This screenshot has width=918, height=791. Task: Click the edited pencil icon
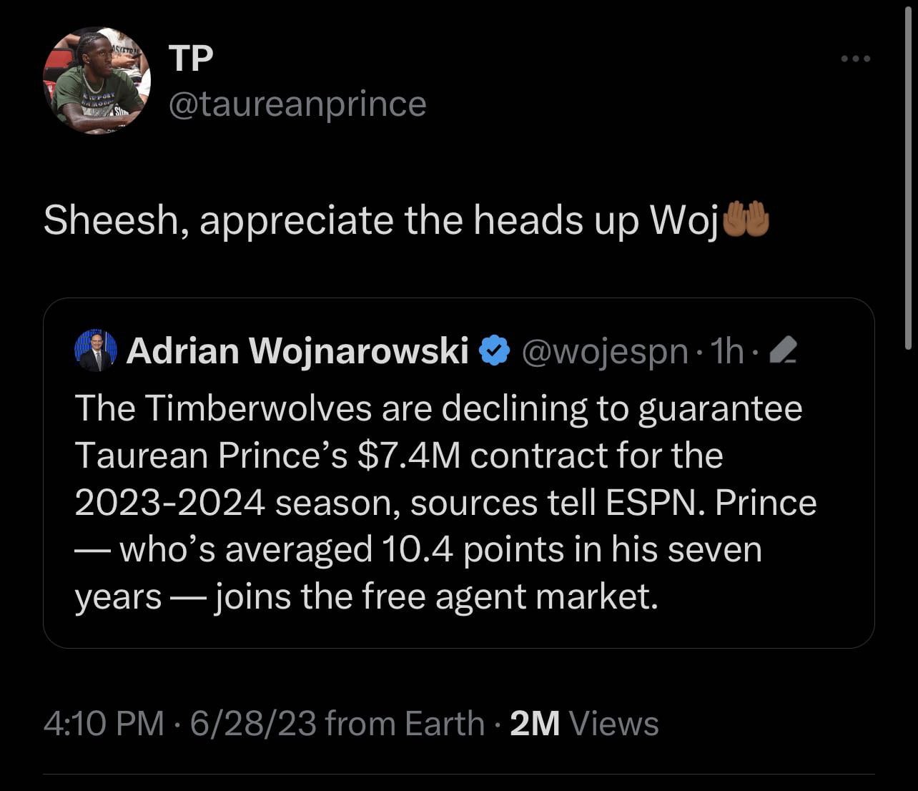(785, 351)
